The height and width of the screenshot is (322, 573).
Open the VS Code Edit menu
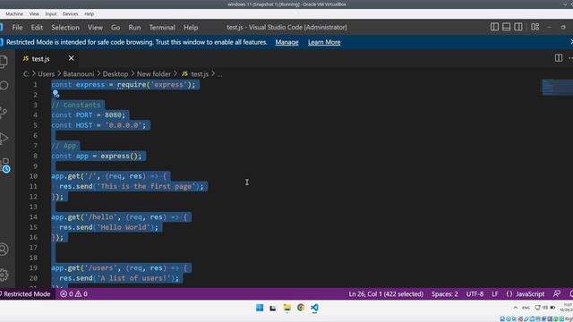(37, 28)
